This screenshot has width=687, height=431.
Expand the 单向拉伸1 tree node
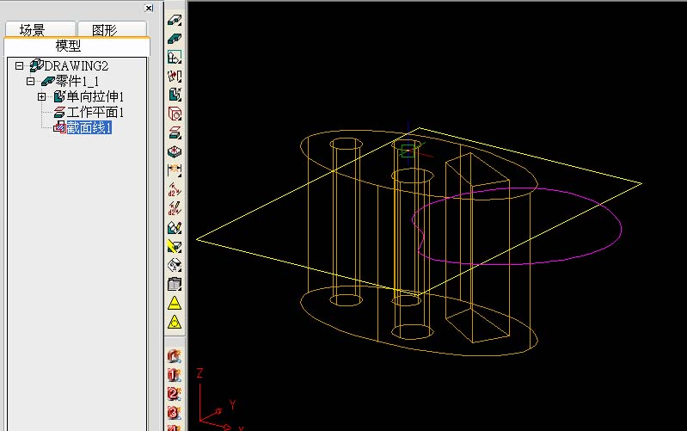tap(41, 96)
